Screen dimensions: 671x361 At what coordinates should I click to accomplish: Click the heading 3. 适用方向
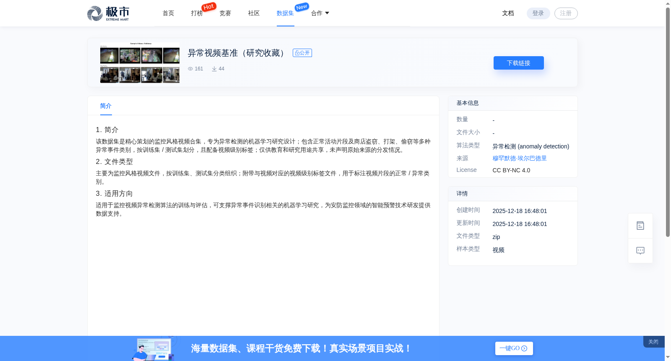click(x=114, y=193)
